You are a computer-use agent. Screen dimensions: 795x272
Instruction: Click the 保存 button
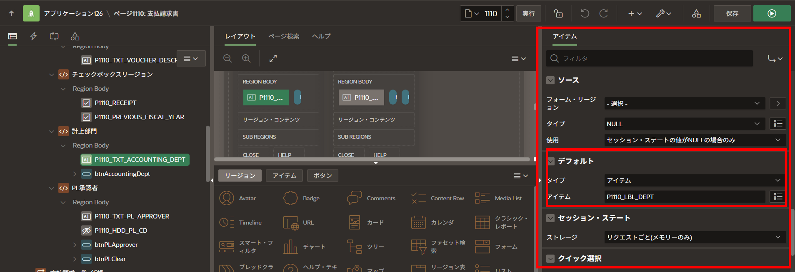click(x=732, y=14)
